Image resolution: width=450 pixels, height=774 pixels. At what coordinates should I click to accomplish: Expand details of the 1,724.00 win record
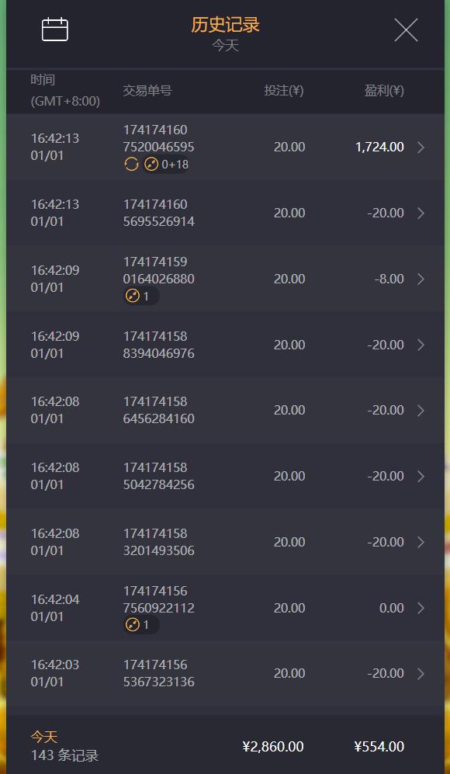tap(421, 147)
